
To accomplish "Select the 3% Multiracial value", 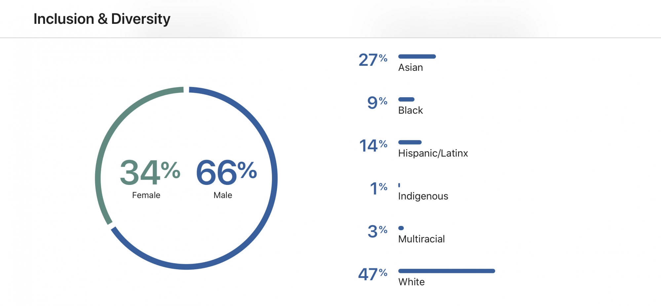I will (377, 231).
